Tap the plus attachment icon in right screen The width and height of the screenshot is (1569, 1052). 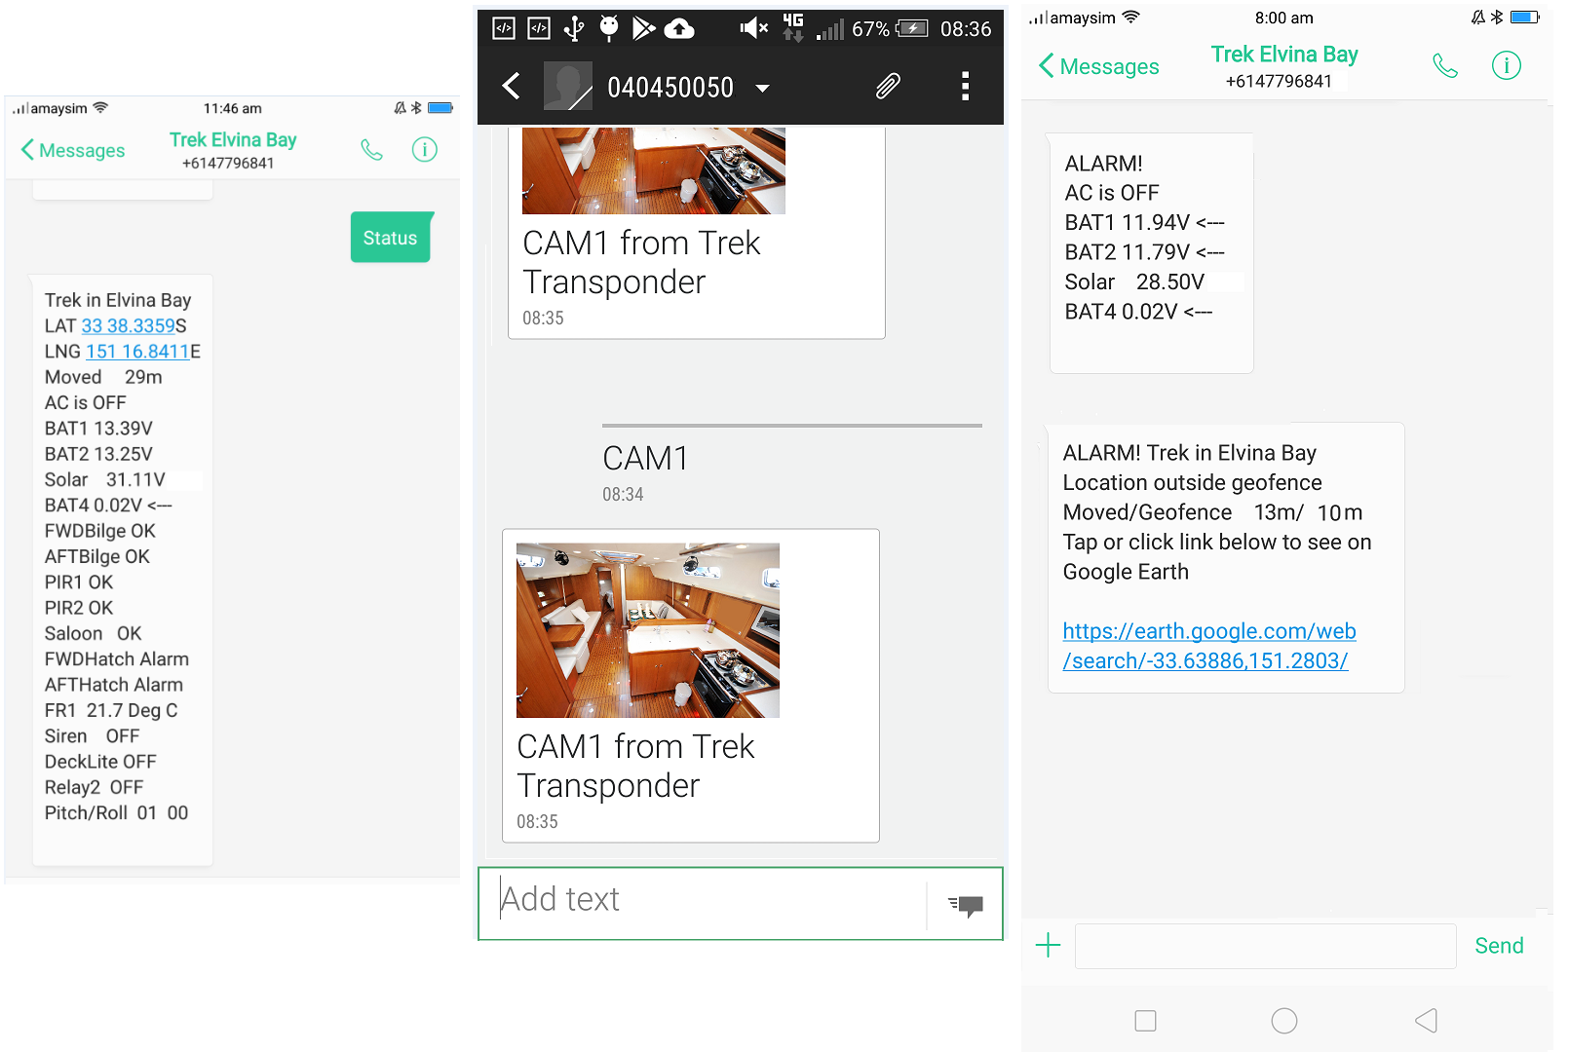(1048, 945)
